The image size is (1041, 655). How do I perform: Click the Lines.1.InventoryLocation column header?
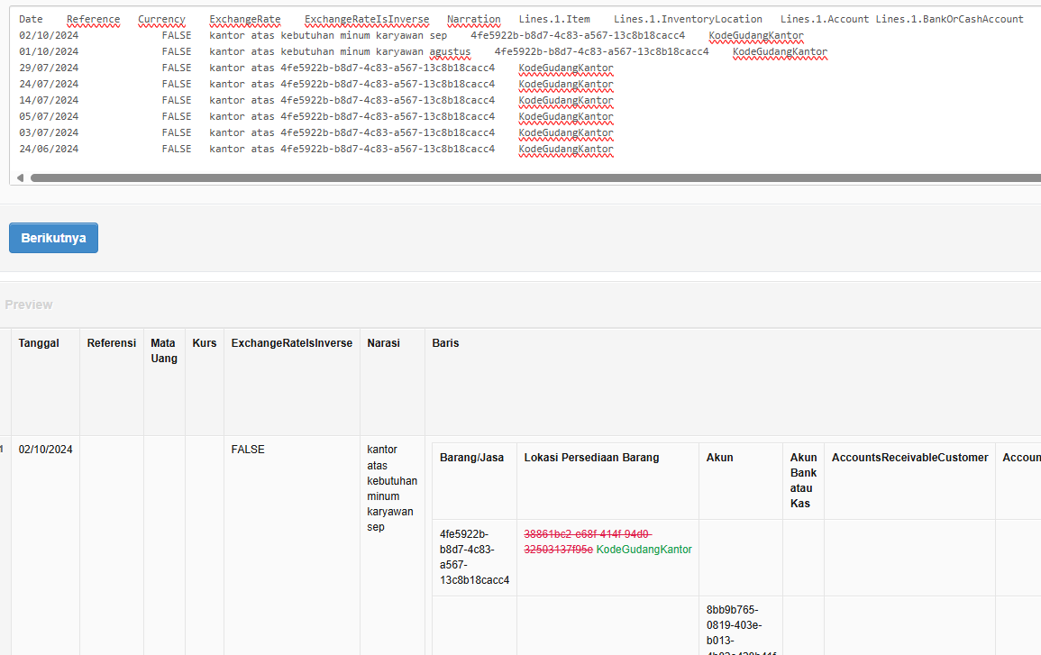tap(687, 18)
